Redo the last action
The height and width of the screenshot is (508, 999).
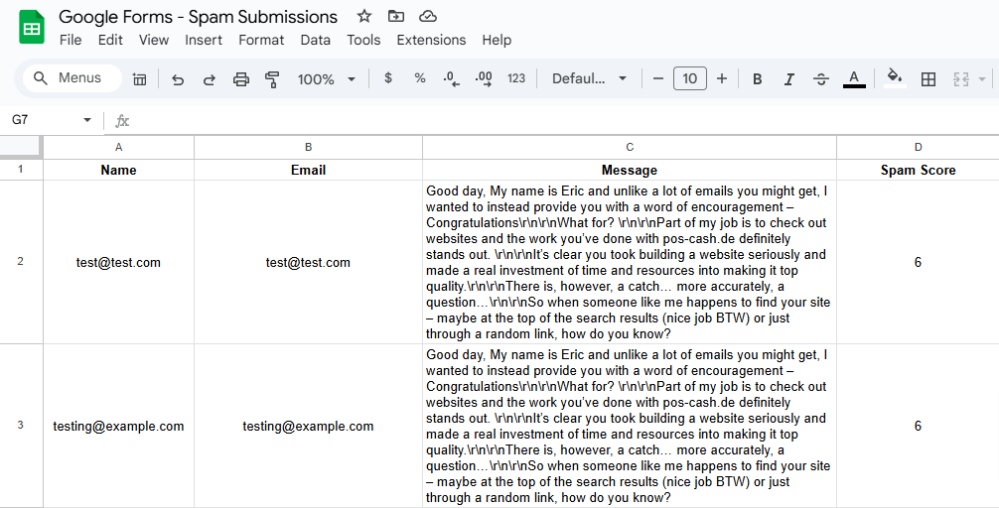pyautogui.click(x=209, y=79)
